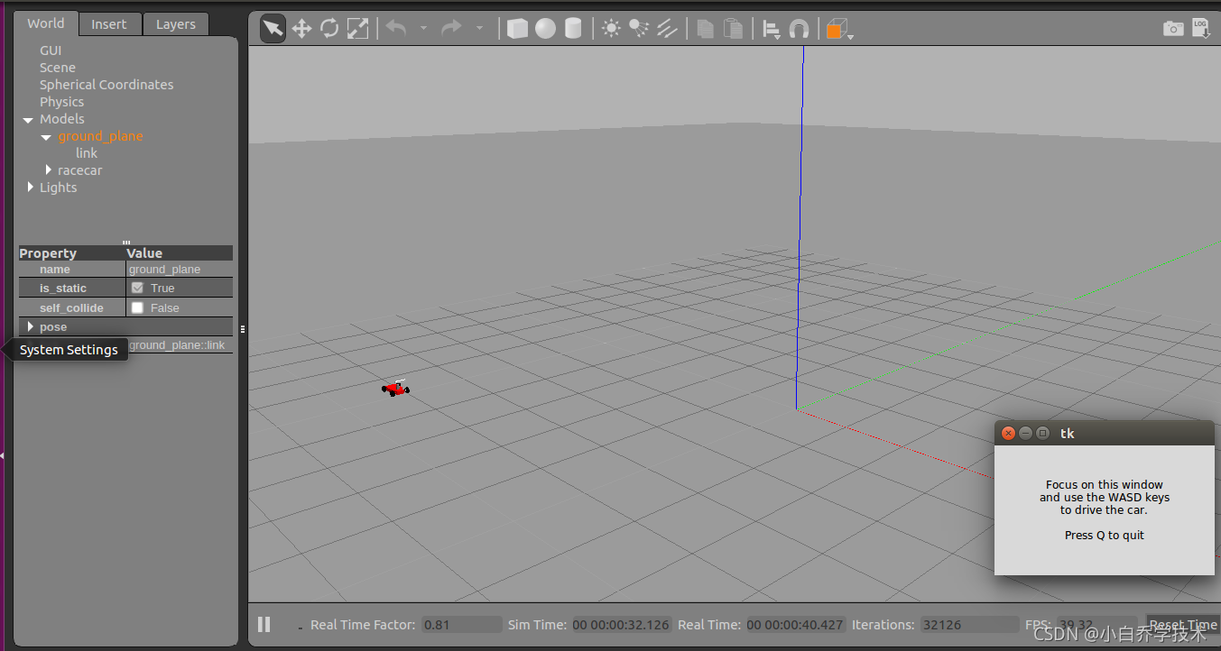The width and height of the screenshot is (1221, 651).
Task: Switch to the World tab
Action: click(x=46, y=23)
